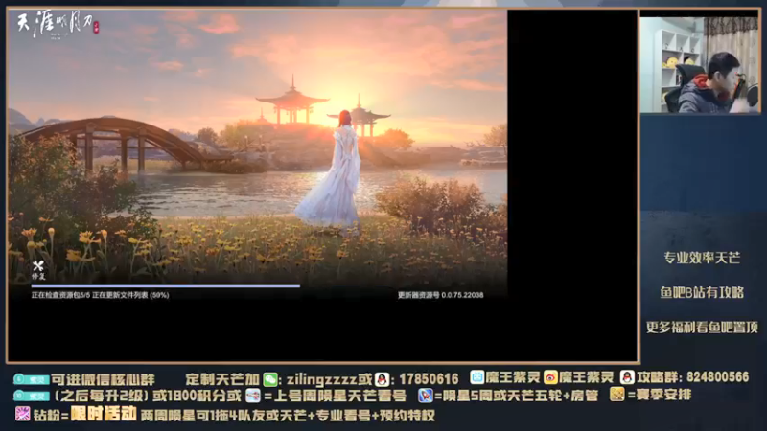Click the pink 钻粉 diamond icon
This screenshot has height=431, width=767.
(x=22, y=414)
